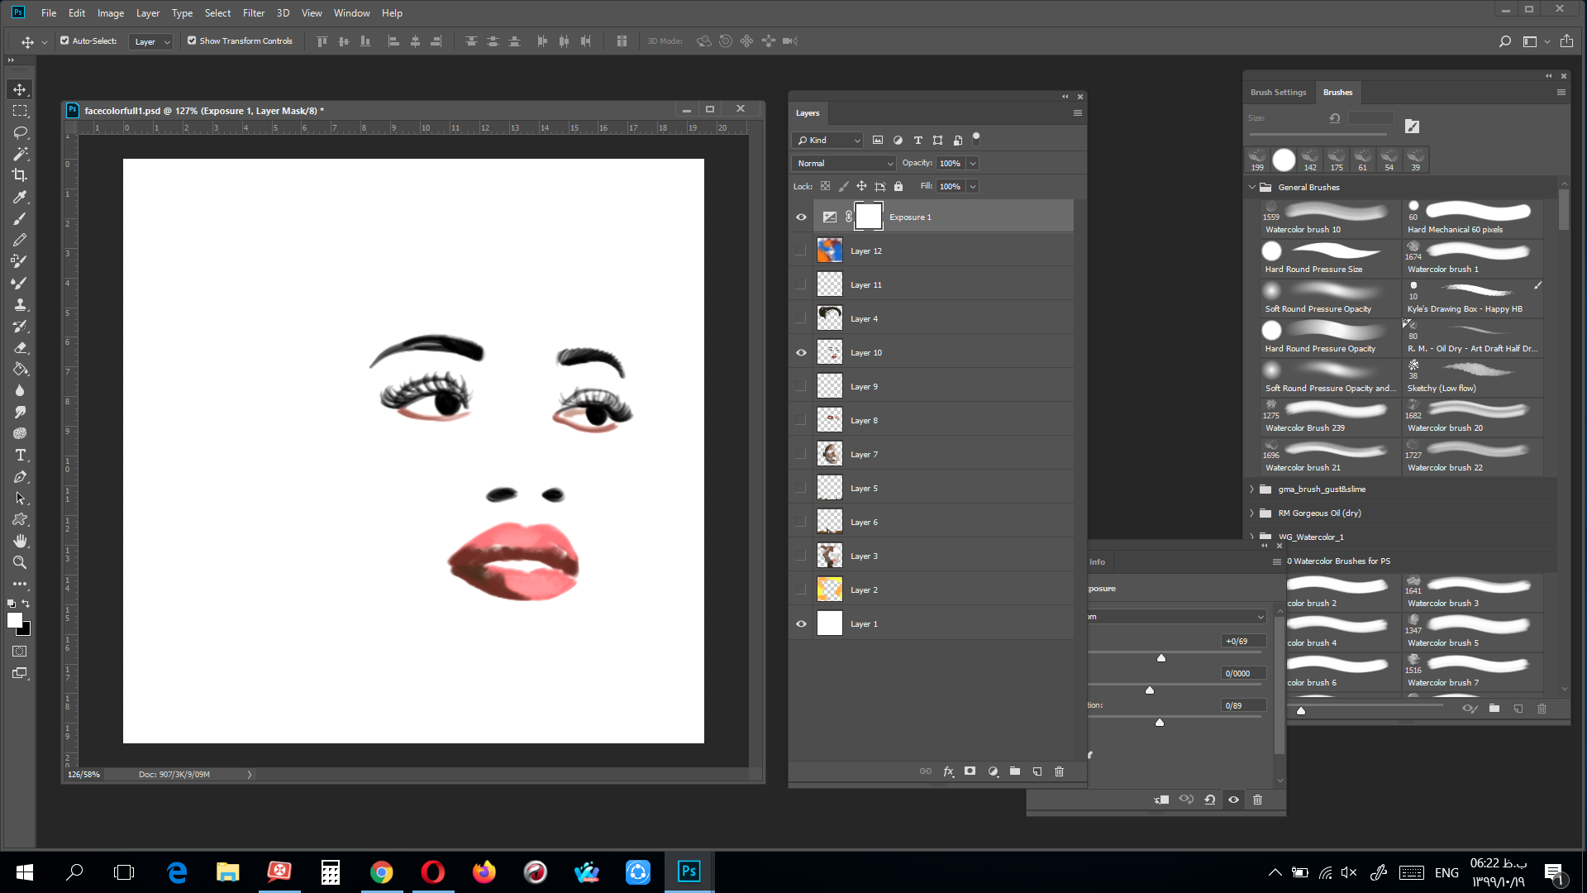
Task: Select the Hand tool
Action: click(x=20, y=541)
